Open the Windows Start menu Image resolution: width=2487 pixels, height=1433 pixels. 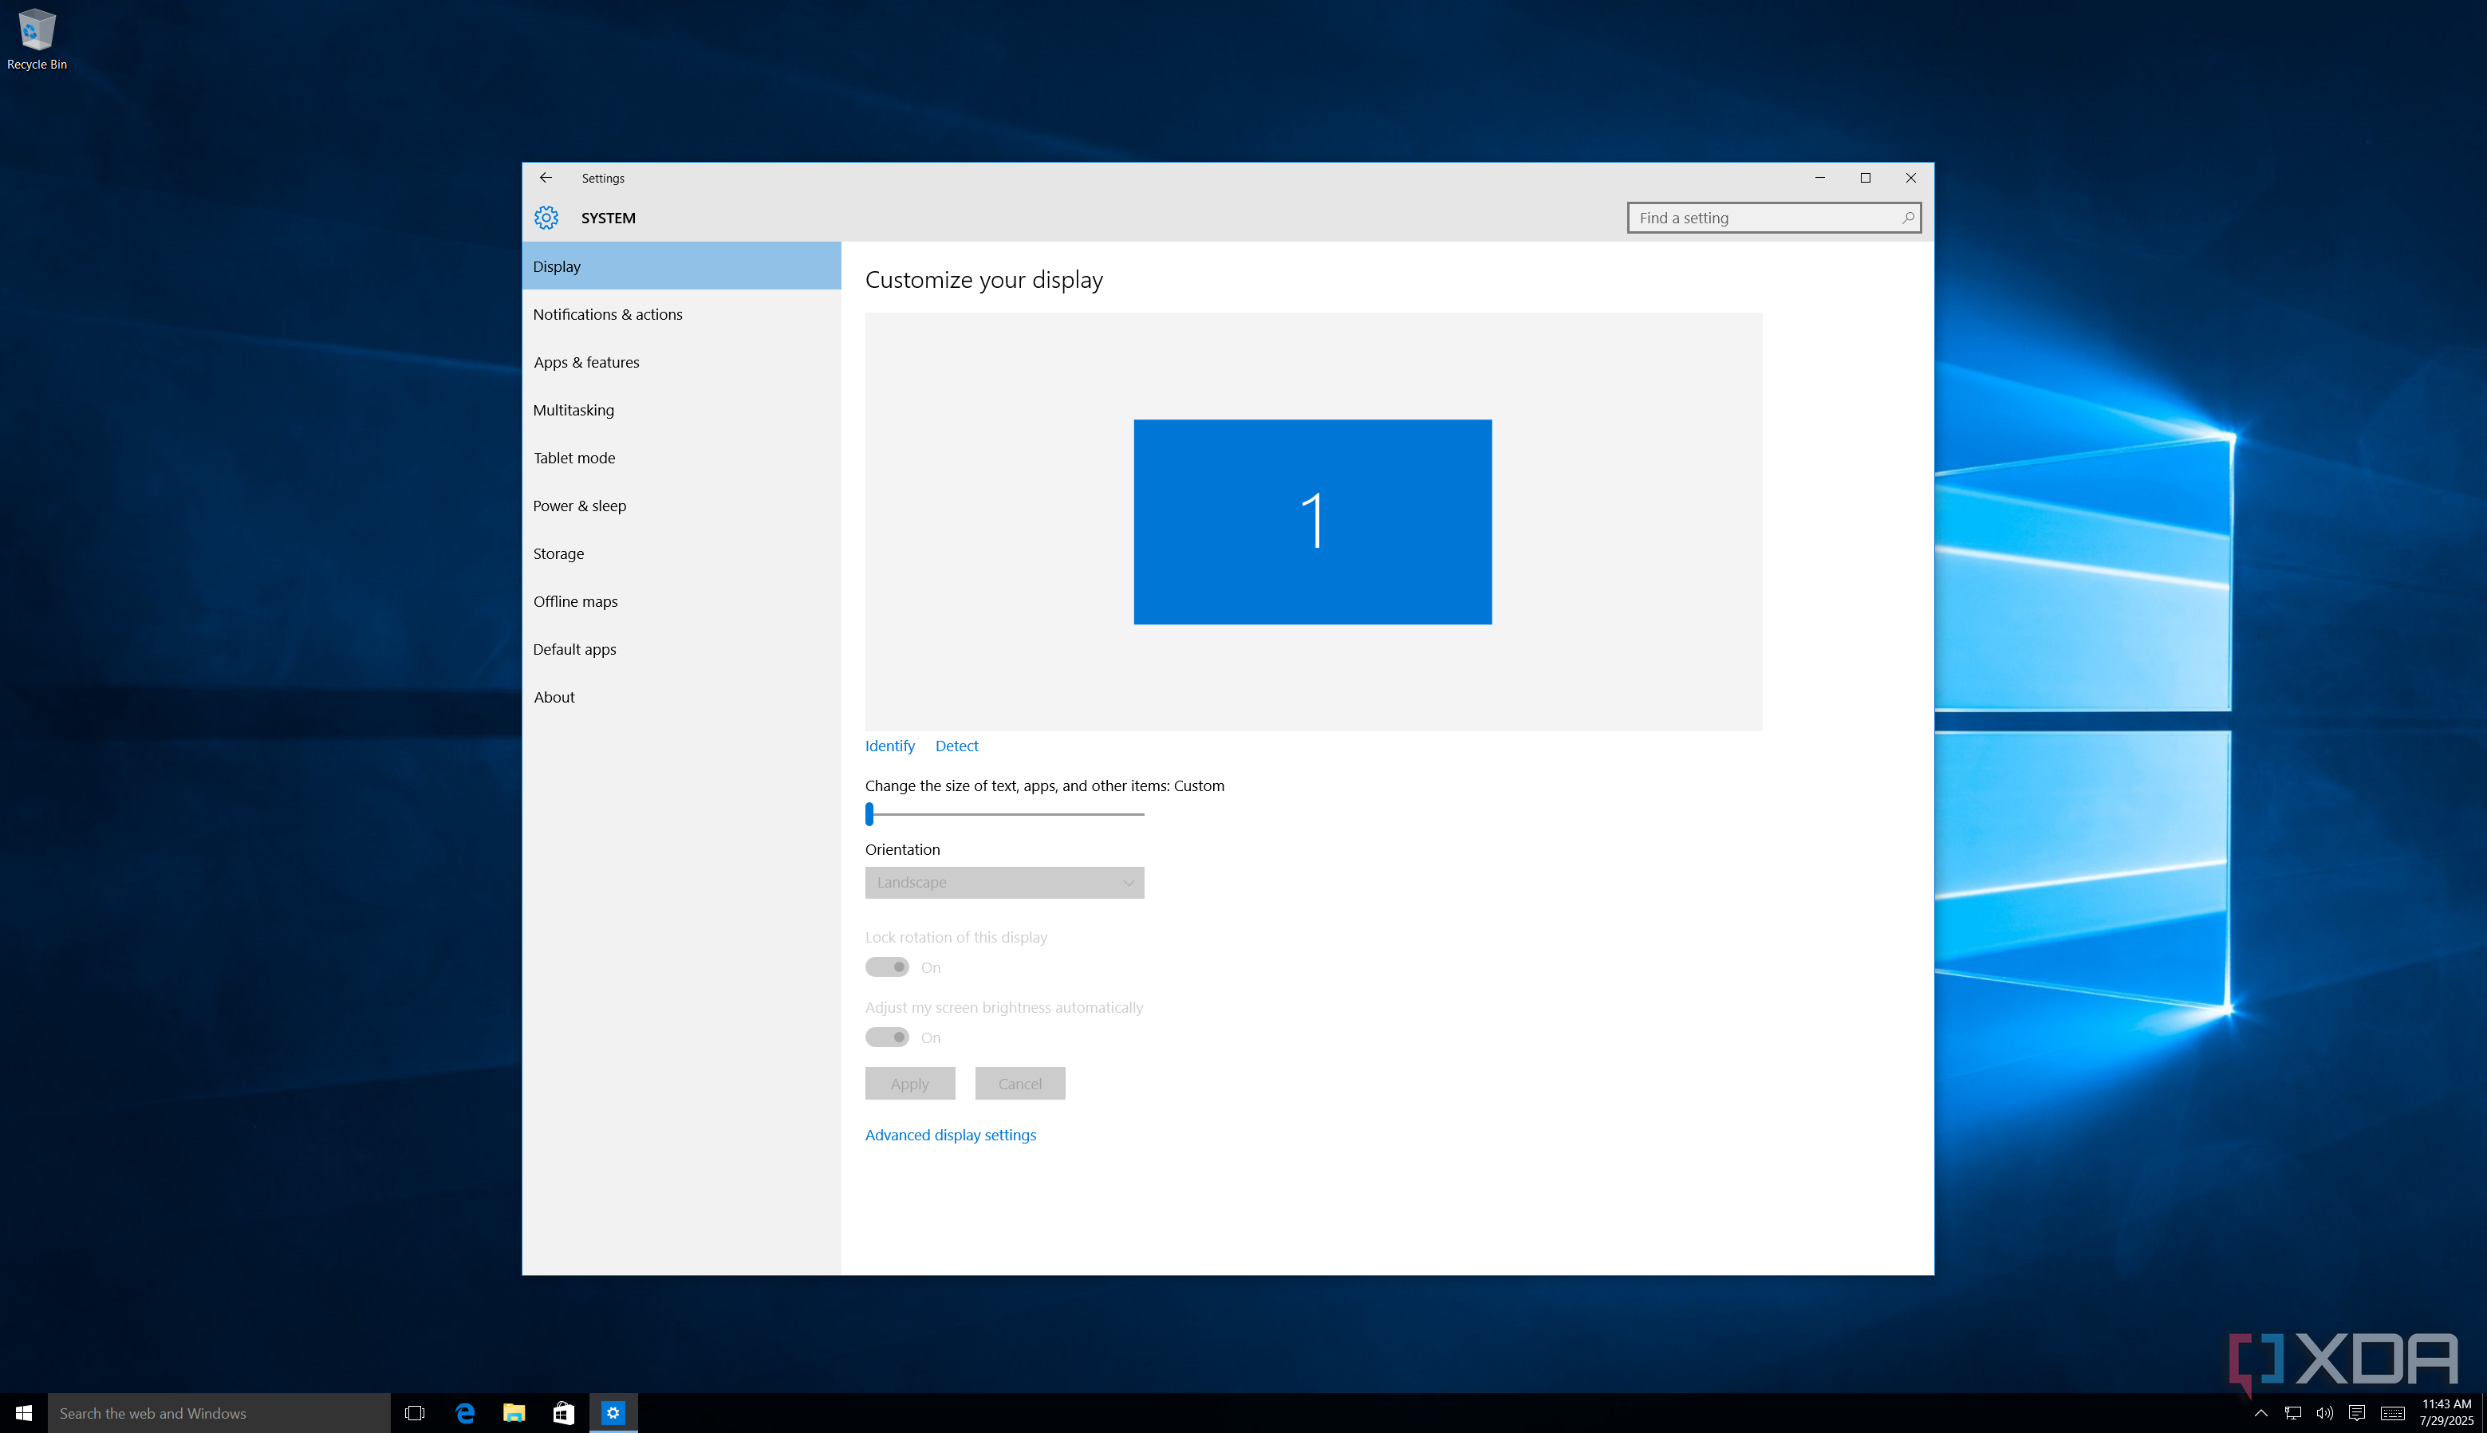point(24,1413)
